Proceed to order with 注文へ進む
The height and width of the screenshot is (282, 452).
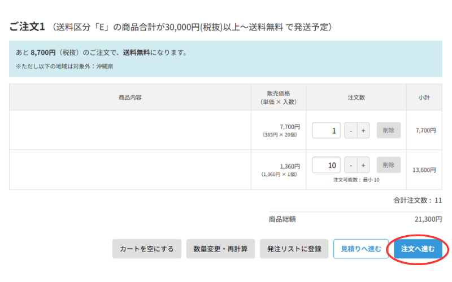(418, 249)
